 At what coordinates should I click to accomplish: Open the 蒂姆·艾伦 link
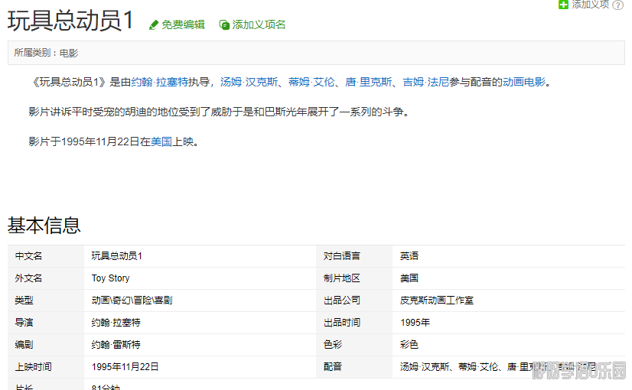coord(311,82)
